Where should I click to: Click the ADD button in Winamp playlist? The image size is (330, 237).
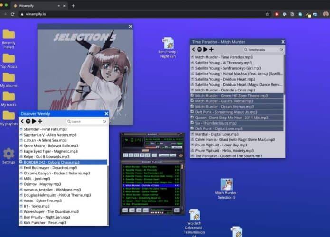coord(125,210)
